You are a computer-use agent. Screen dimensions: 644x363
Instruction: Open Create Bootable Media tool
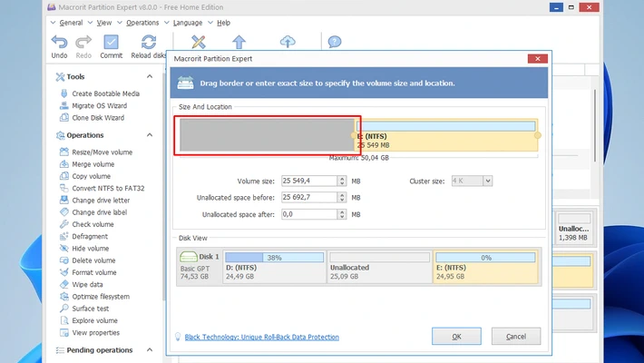coord(100,93)
